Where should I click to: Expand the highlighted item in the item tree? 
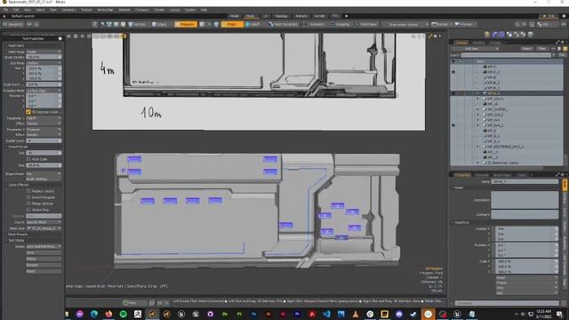coord(478,93)
